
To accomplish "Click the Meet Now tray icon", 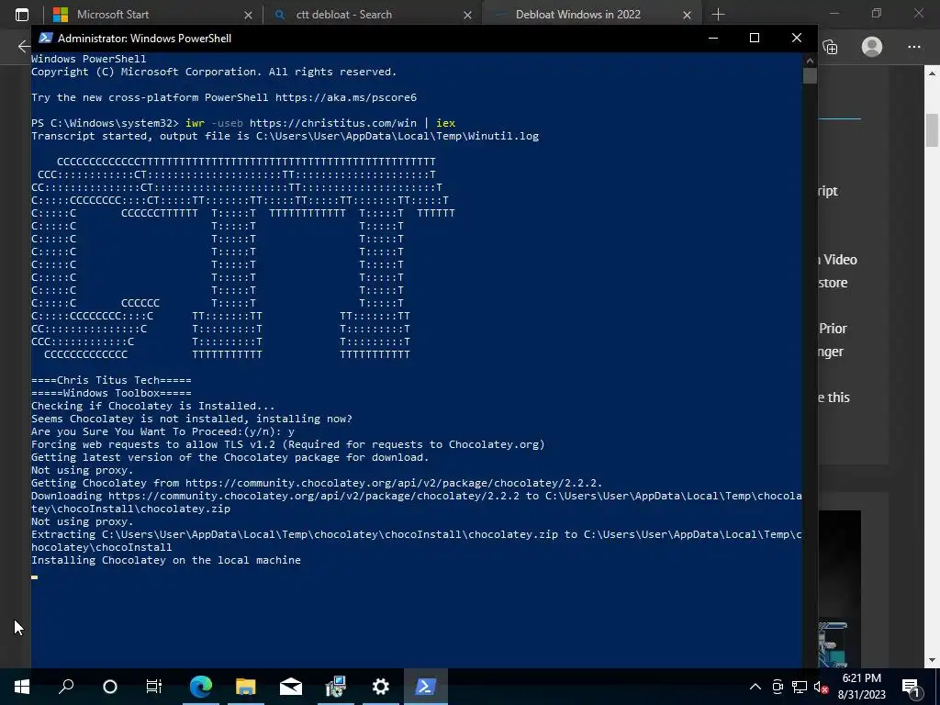I will click(778, 687).
